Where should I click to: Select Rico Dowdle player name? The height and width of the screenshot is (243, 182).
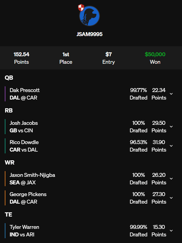pyautogui.click(x=24, y=142)
